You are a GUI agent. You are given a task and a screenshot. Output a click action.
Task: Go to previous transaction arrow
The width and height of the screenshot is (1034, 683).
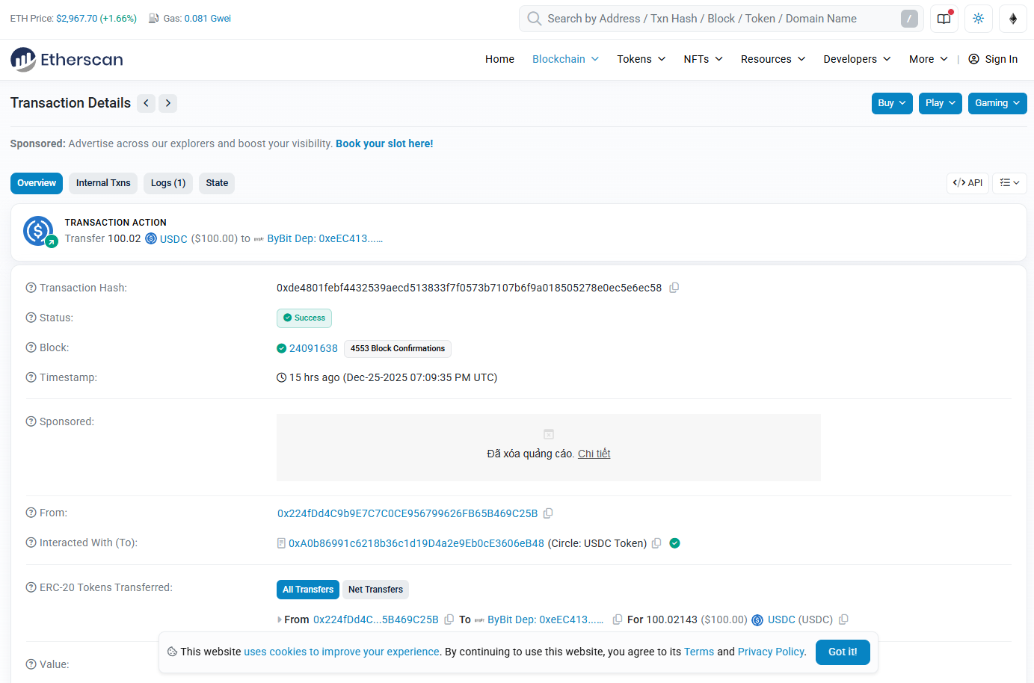pos(147,103)
